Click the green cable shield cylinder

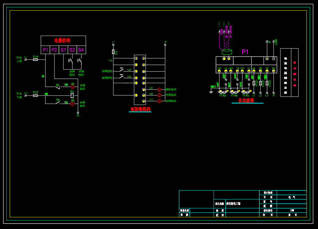coord(227,52)
